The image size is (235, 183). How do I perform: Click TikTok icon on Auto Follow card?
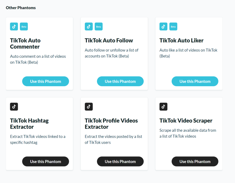(x=89, y=27)
